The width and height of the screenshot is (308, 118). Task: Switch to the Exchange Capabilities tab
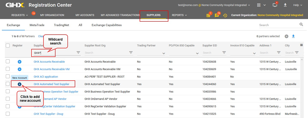[106, 25]
